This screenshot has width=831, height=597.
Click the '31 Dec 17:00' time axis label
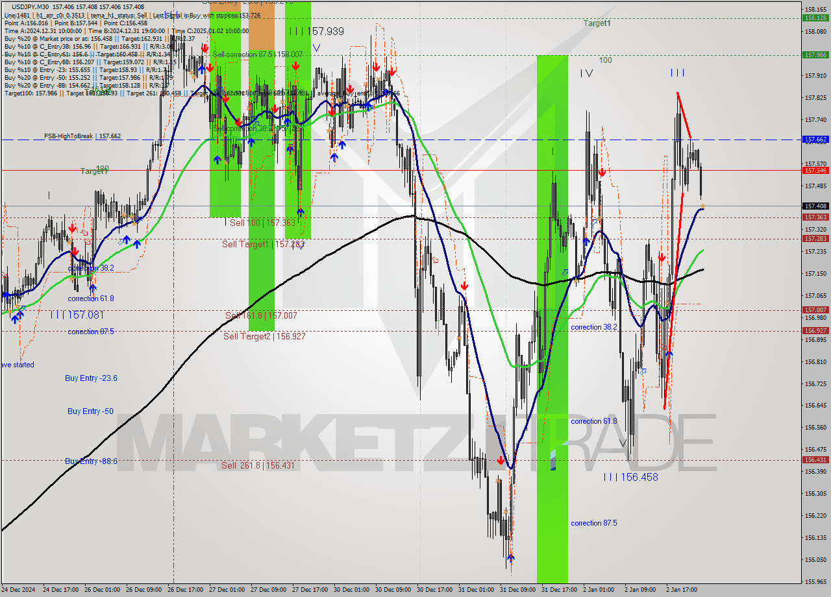(559, 590)
